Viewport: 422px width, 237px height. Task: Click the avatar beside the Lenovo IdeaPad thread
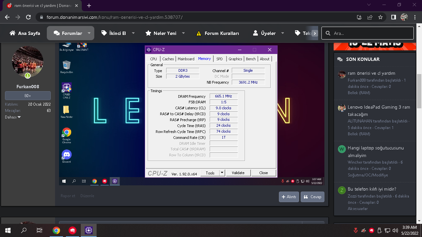tap(342, 108)
